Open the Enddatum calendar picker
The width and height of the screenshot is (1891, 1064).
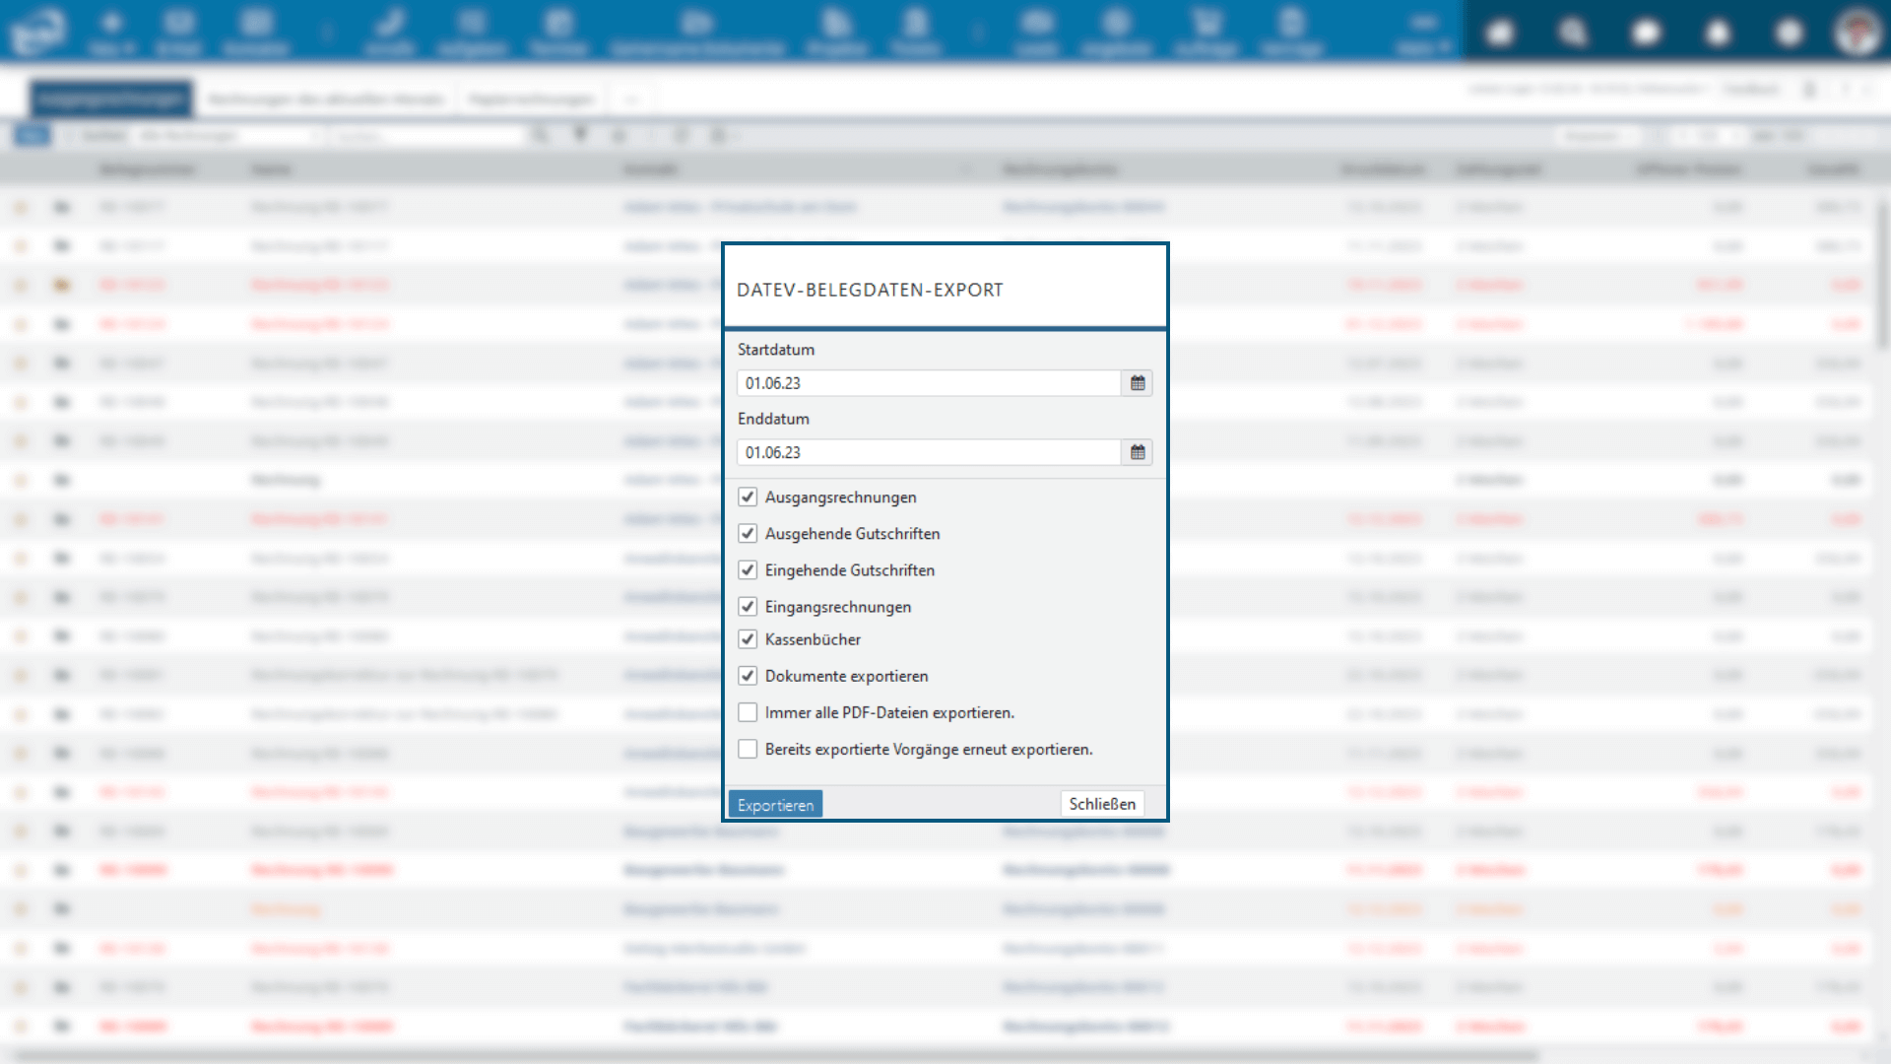[1138, 452]
